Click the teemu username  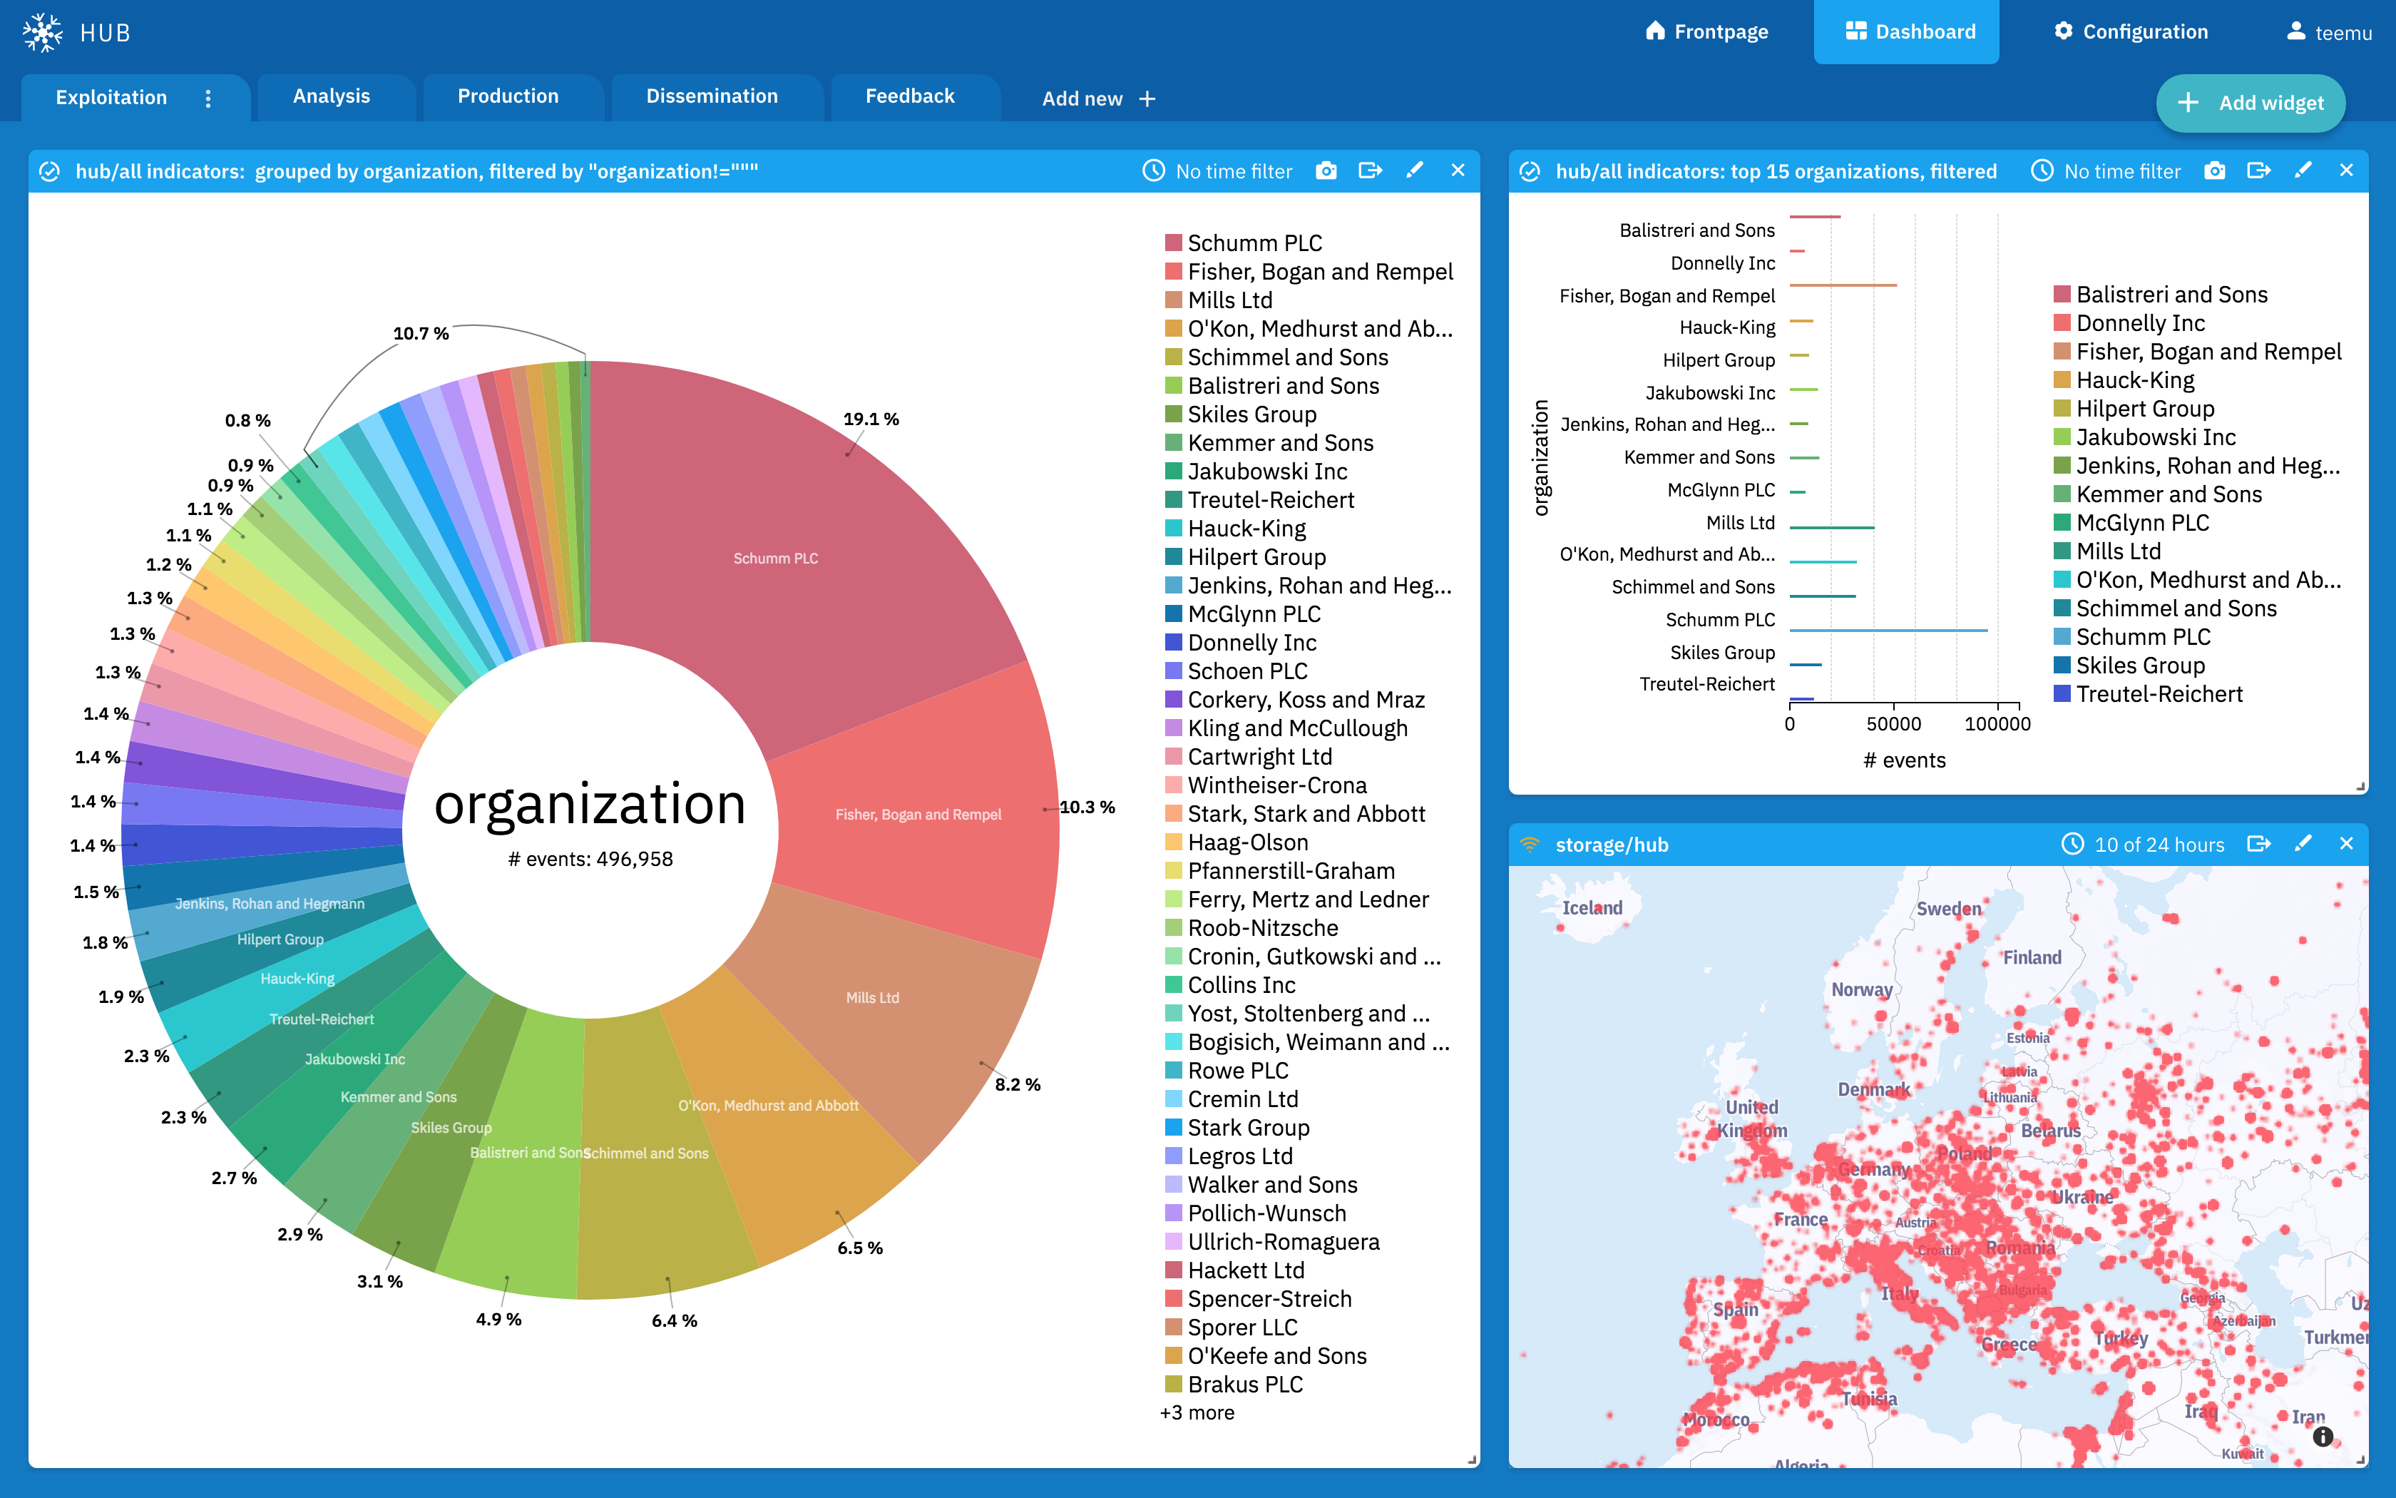tap(2343, 33)
